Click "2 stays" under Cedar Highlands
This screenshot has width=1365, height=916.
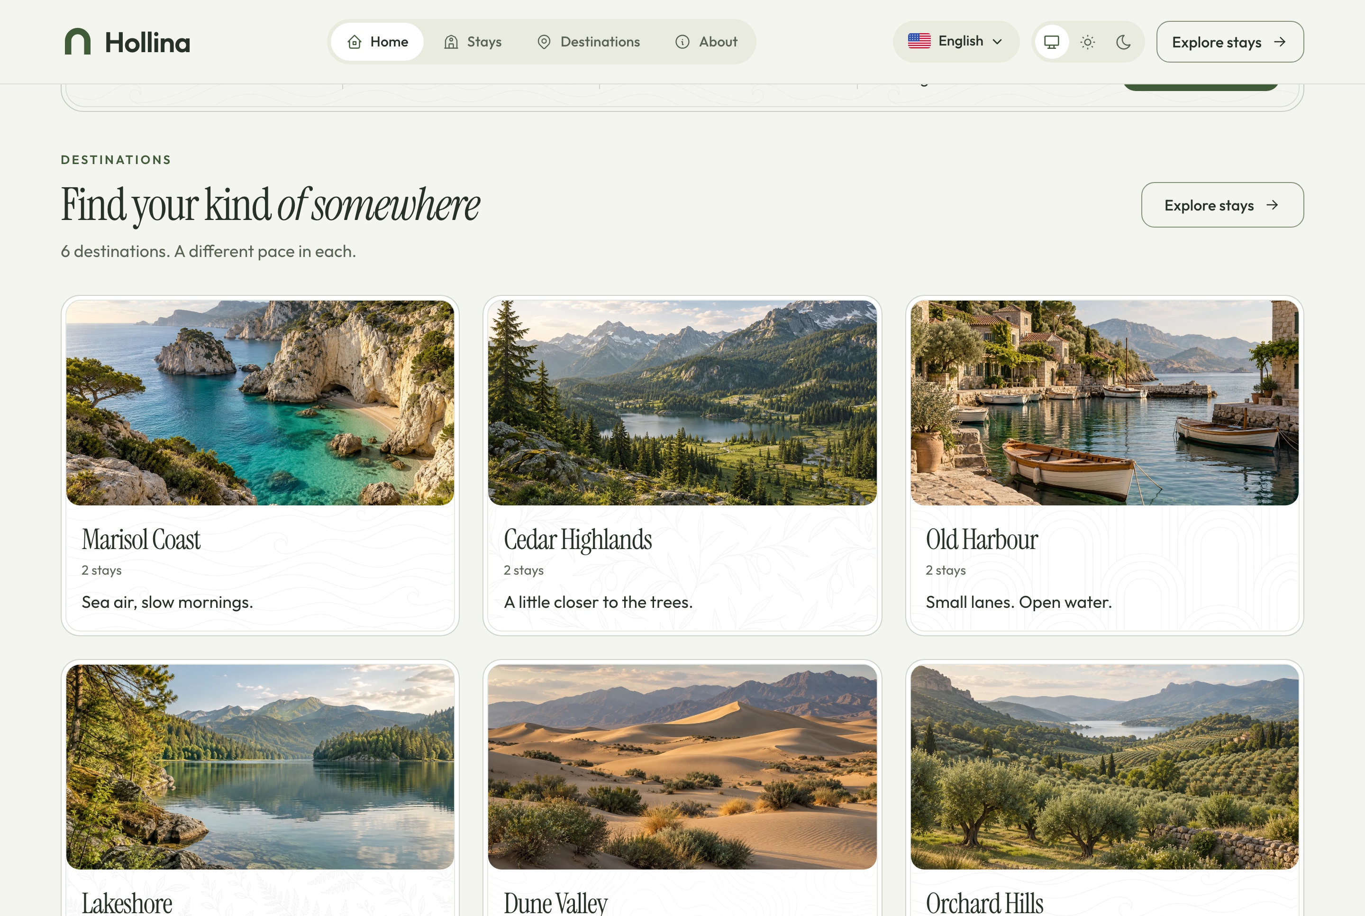click(x=524, y=570)
